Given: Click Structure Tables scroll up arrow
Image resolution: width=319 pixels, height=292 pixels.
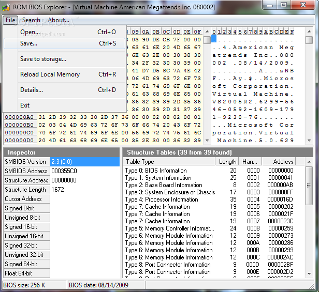Looking at the screenshot, I should click(310, 162).
